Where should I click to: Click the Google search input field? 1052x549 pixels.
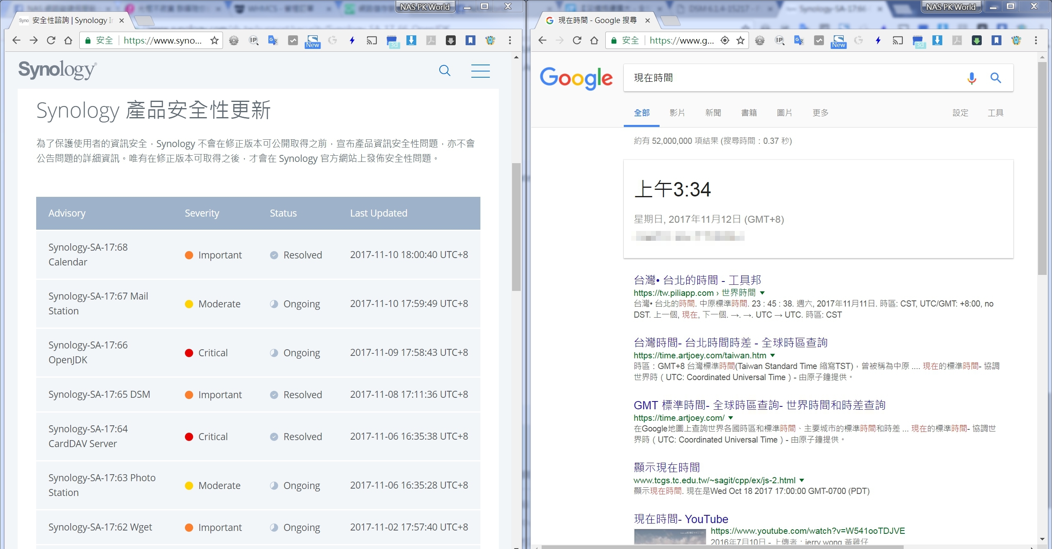pyautogui.click(x=793, y=78)
